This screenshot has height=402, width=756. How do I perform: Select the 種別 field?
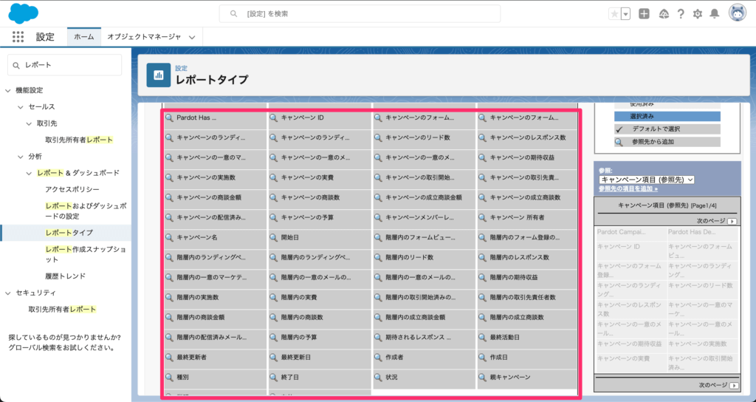click(215, 378)
